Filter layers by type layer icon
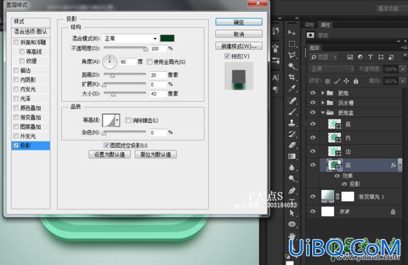 [370, 57]
